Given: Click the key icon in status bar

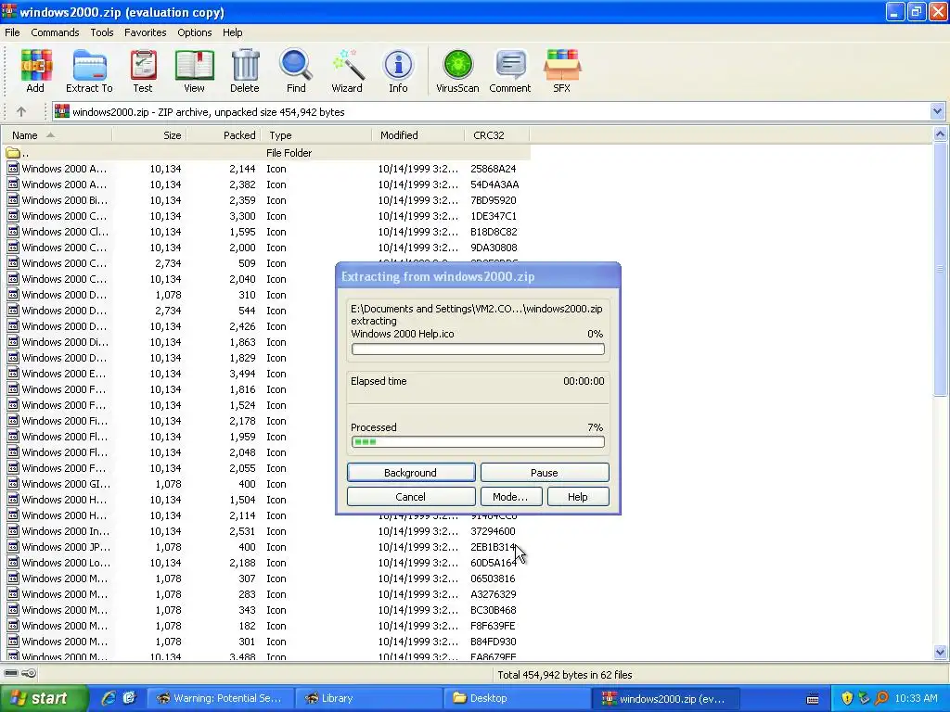Looking at the screenshot, I should [29, 673].
